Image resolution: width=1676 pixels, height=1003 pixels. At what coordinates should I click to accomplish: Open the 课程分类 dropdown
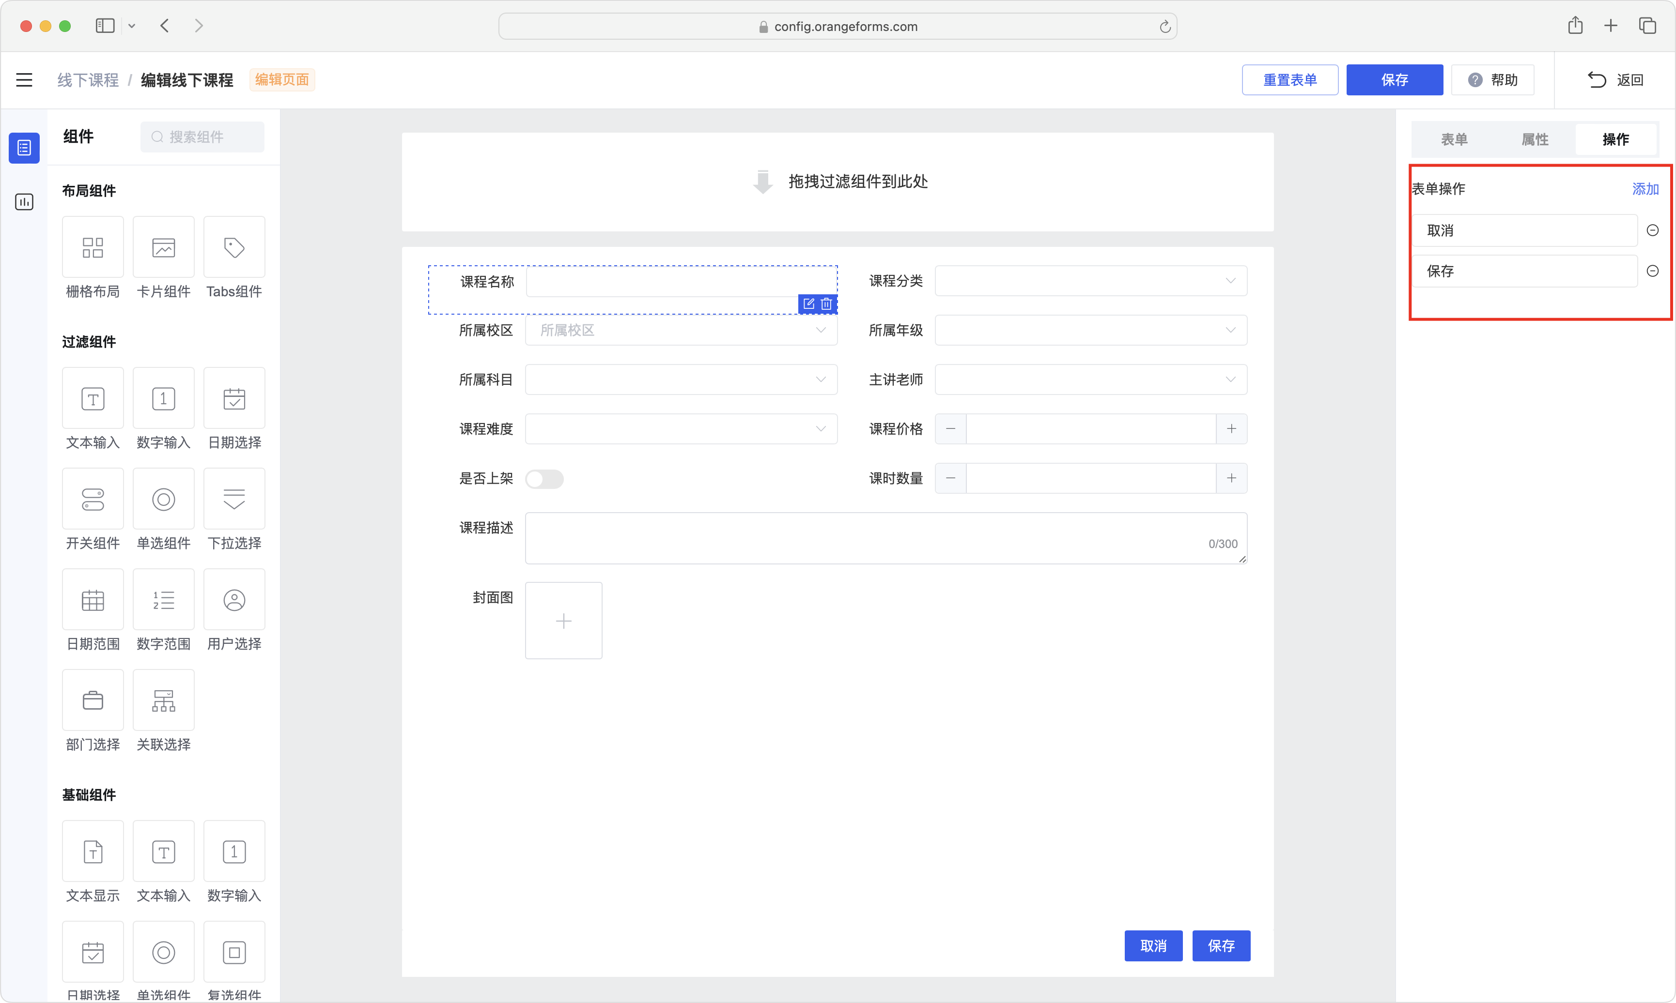tap(1091, 280)
